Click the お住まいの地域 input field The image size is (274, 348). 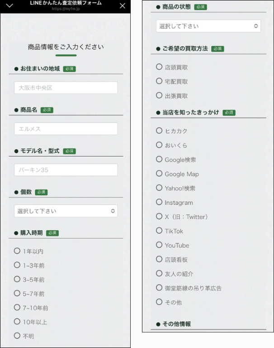click(x=66, y=87)
